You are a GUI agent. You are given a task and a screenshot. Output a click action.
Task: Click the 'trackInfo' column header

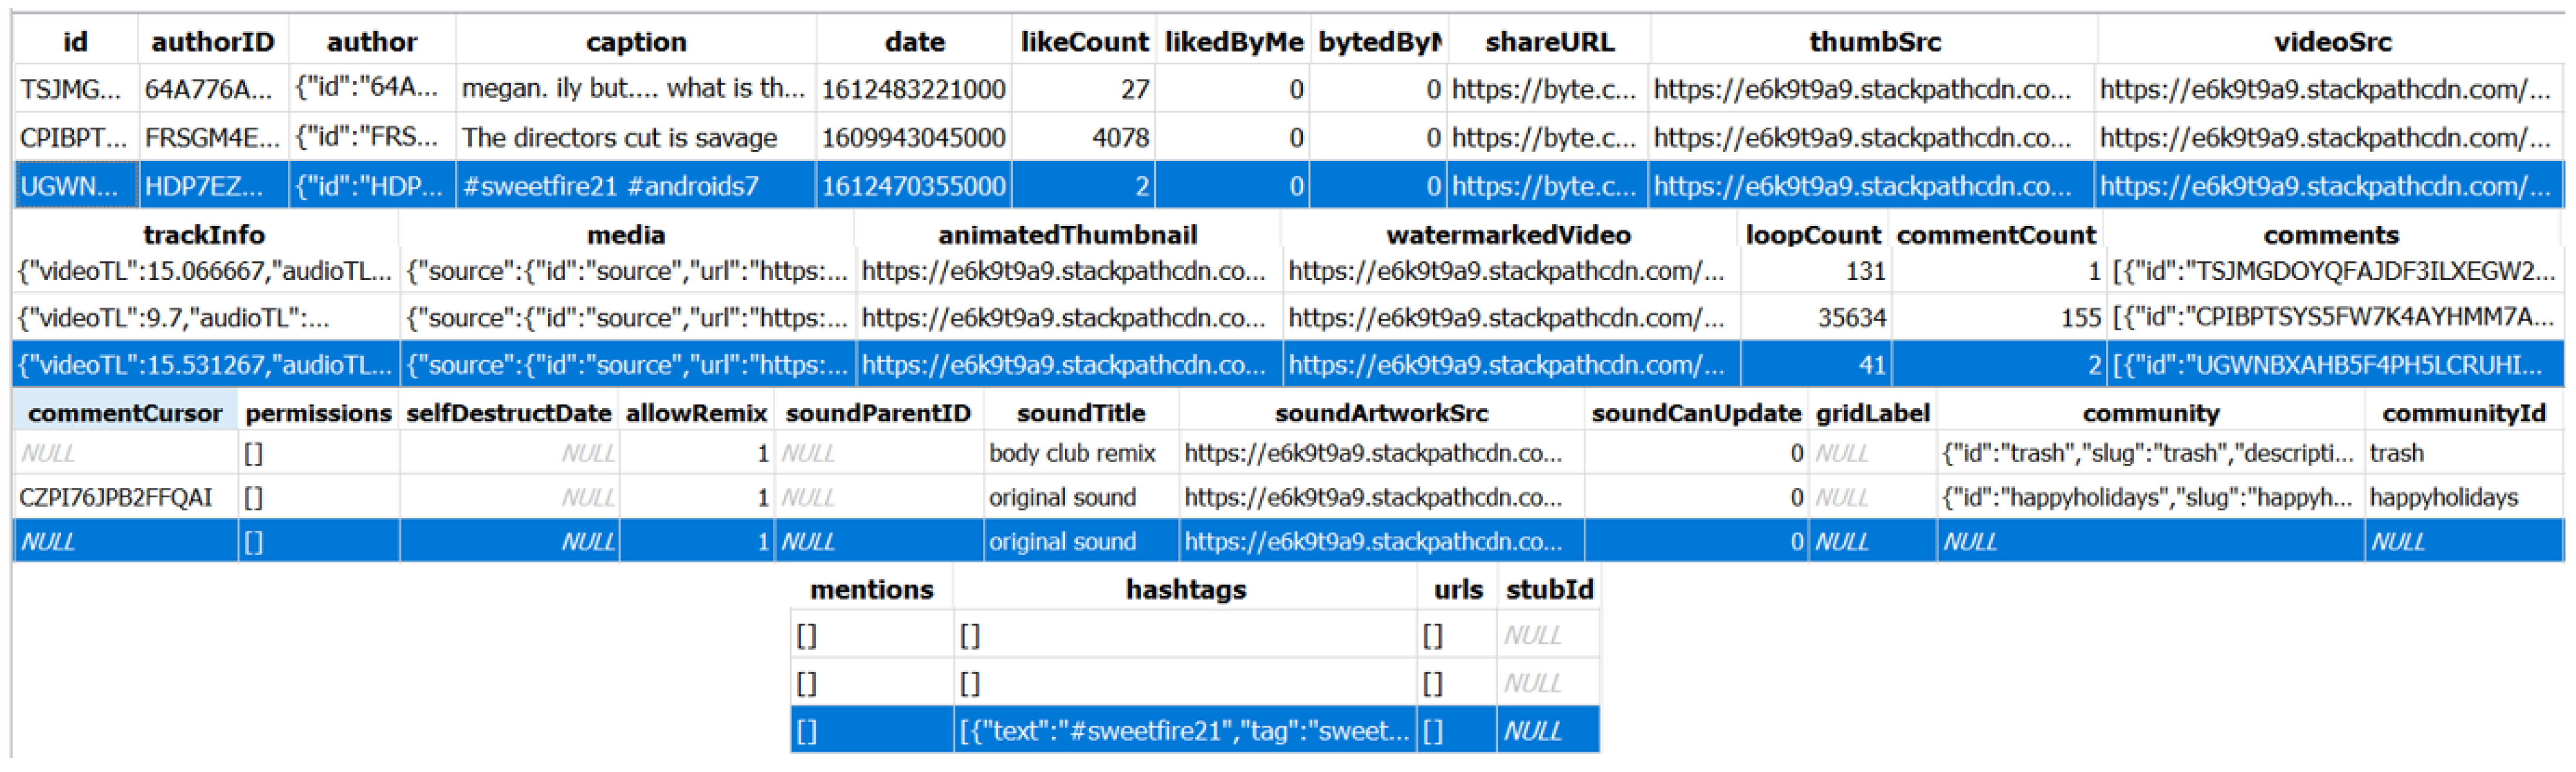point(204,235)
